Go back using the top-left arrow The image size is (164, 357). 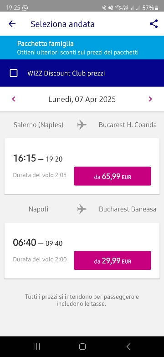[x=12, y=24]
